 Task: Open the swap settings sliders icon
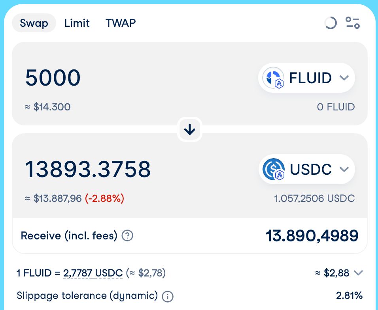(x=352, y=23)
